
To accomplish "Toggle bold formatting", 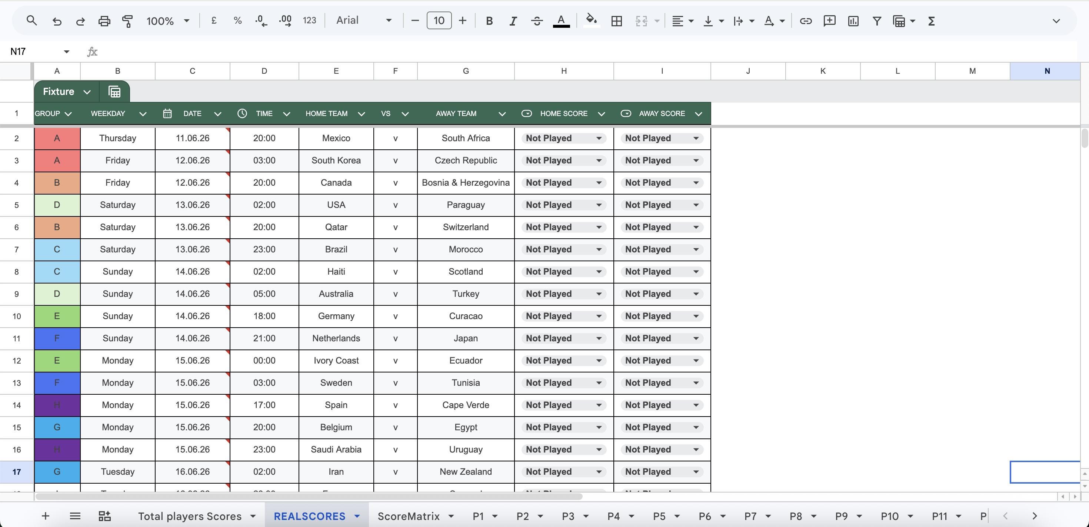I will click(x=489, y=21).
